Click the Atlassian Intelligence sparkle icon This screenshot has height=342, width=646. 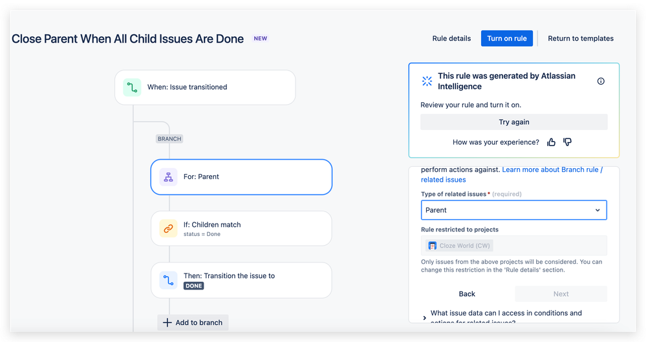[427, 81]
